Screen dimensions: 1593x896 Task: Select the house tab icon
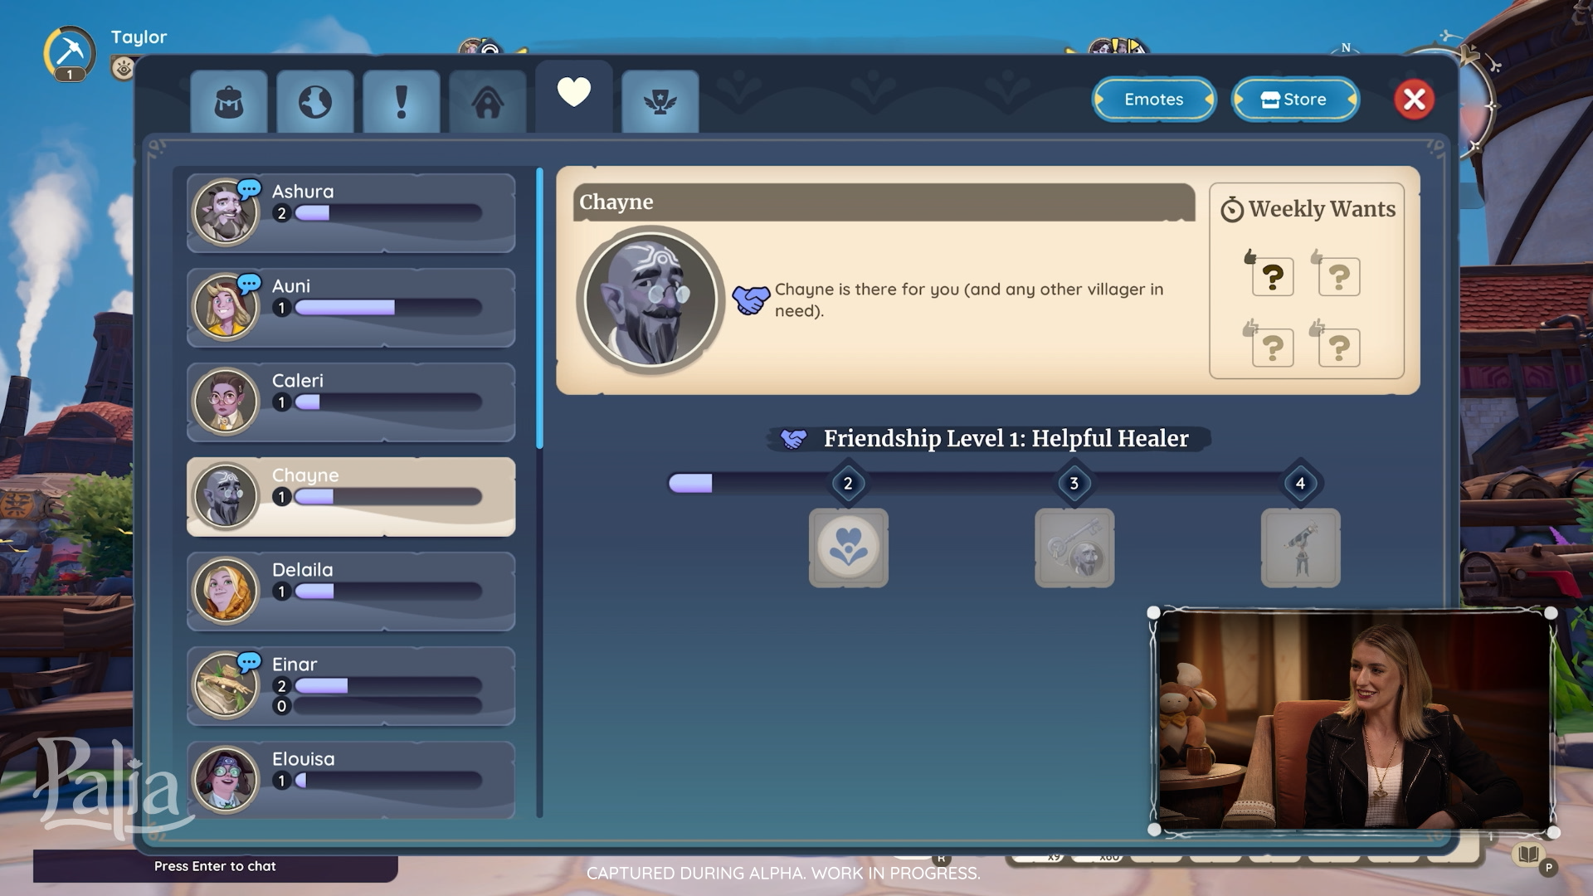click(x=488, y=102)
